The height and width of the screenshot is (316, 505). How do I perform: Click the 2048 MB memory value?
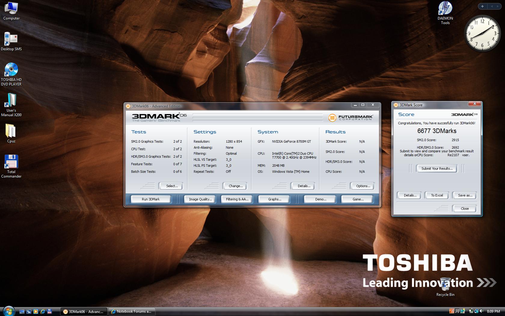coord(278,166)
